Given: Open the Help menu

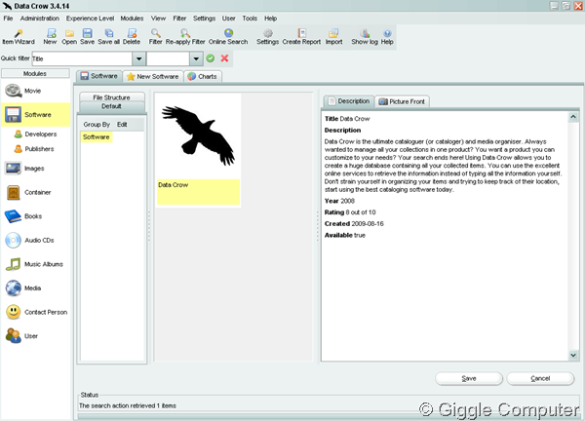Looking at the screenshot, I should click(270, 19).
